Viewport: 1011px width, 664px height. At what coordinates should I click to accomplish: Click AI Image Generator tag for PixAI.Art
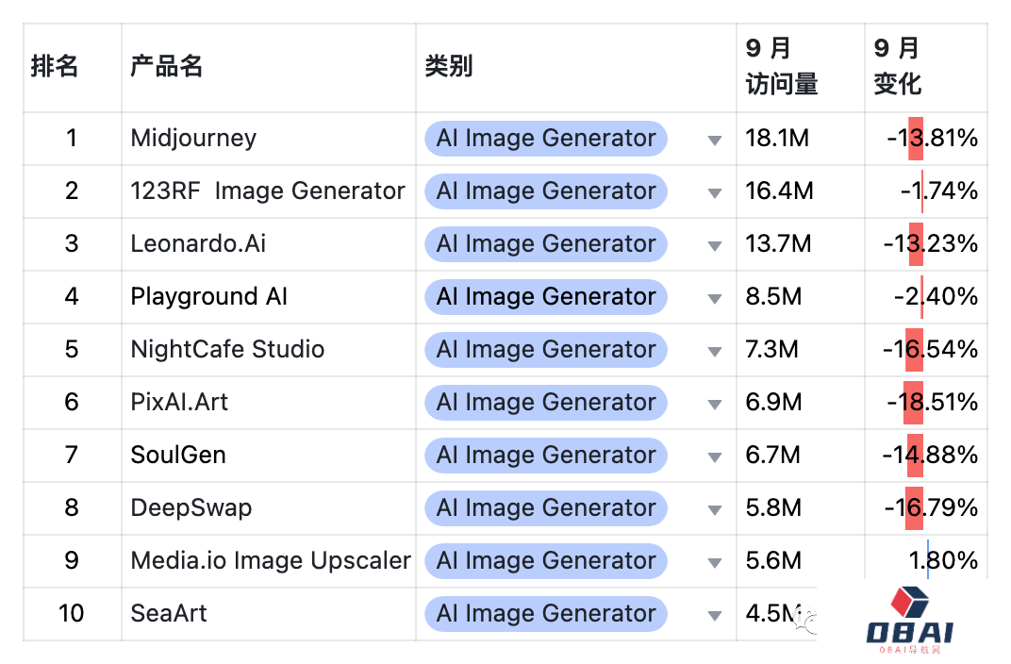point(545,403)
